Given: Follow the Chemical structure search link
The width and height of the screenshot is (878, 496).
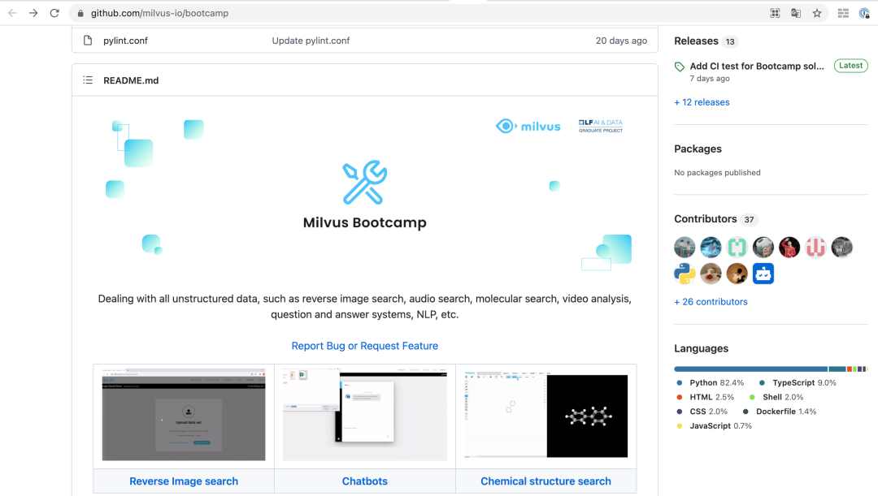Looking at the screenshot, I should pyautogui.click(x=546, y=481).
